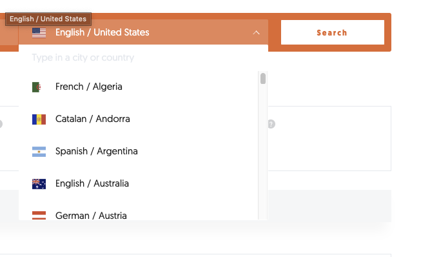Click the dropdown list scrollbar thumb
Image resolution: width=421 pixels, height=257 pixels.
pyautogui.click(x=263, y=79)
